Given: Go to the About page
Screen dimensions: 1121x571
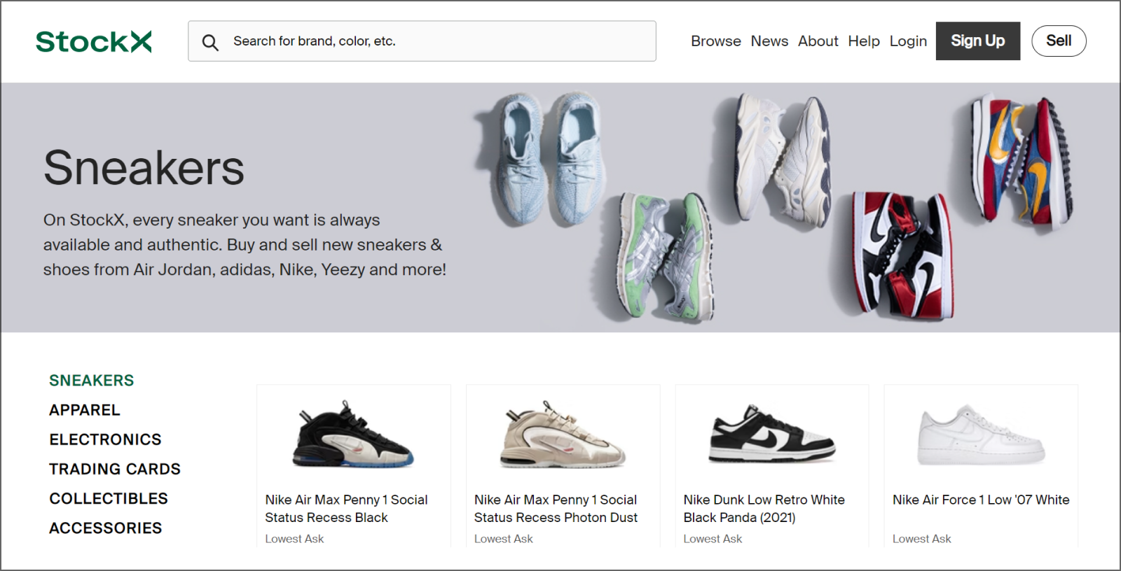Looking at the screenshot, I should [x=818, y=41].
